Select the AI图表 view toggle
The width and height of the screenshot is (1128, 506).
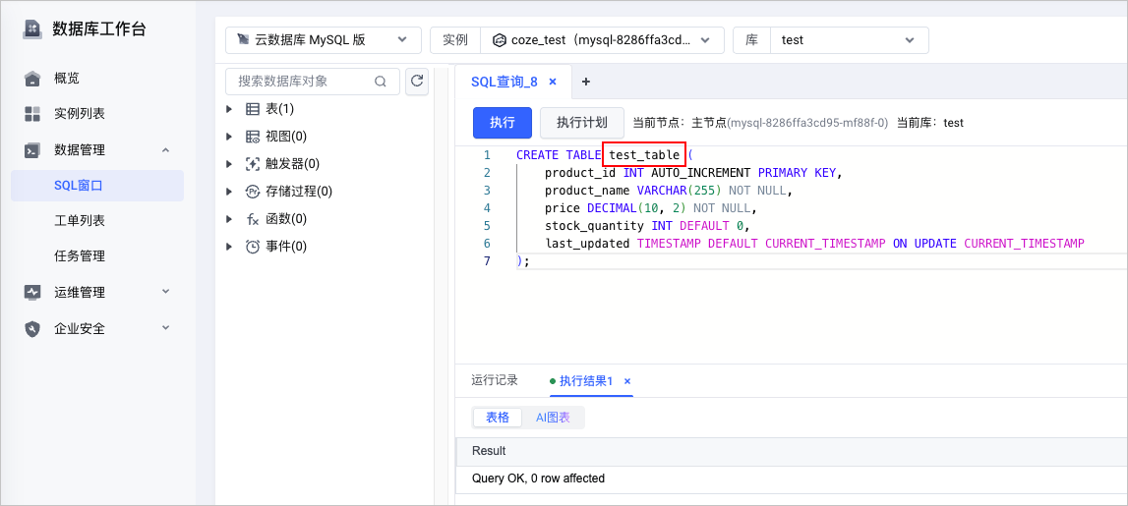pos(553,418)
